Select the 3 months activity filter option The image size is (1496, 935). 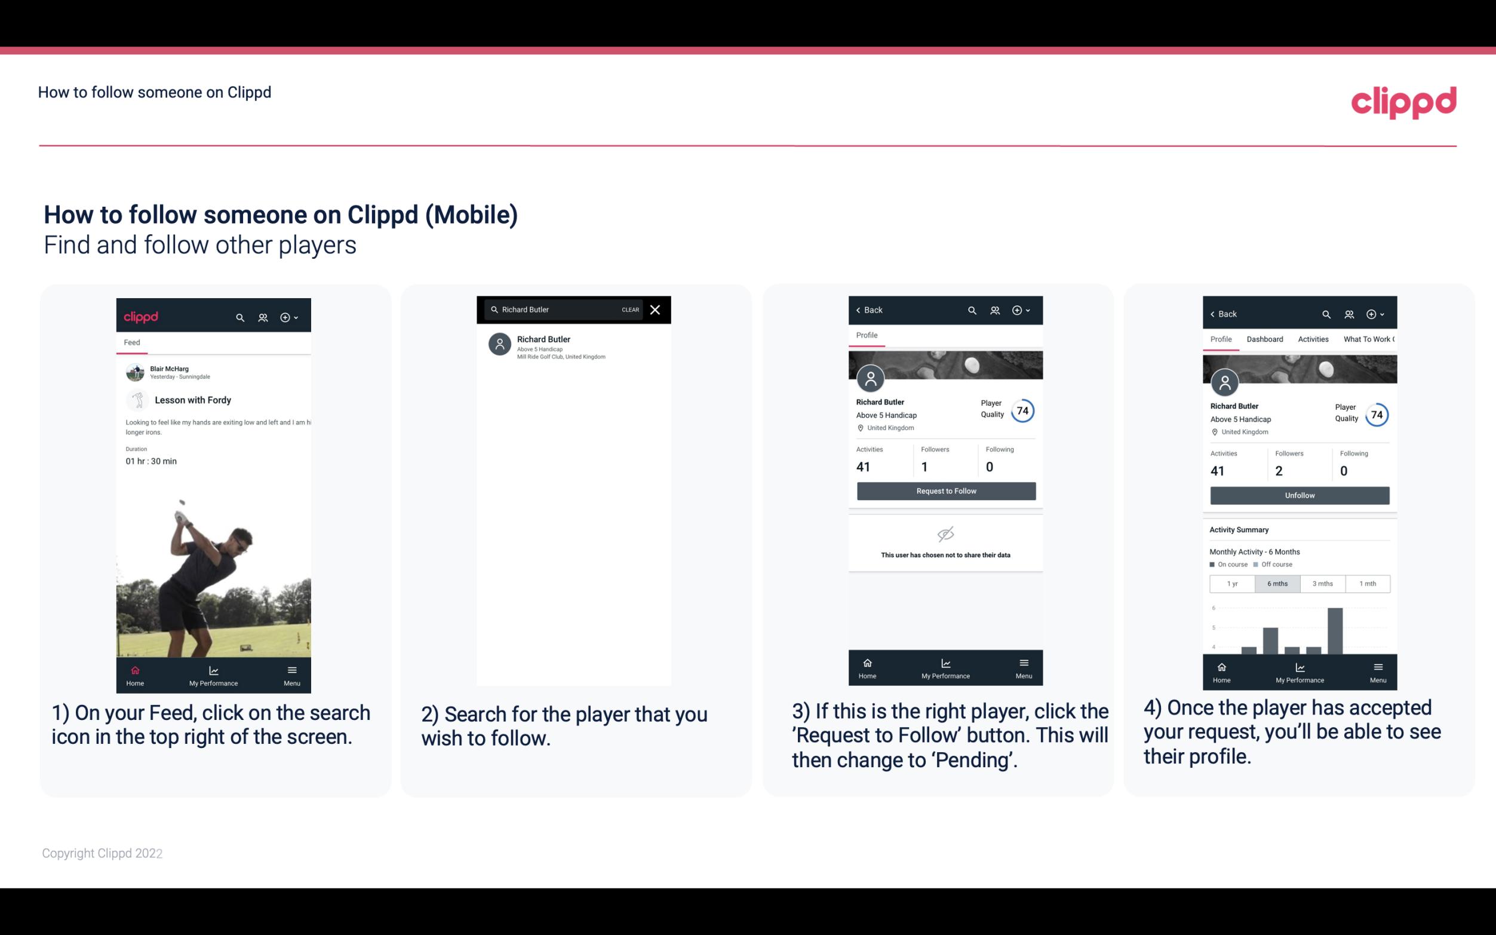(x=1322, y=583)
